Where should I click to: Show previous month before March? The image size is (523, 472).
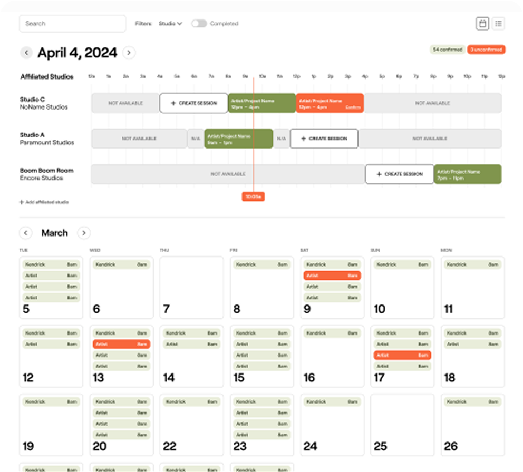tap(25, 233)
